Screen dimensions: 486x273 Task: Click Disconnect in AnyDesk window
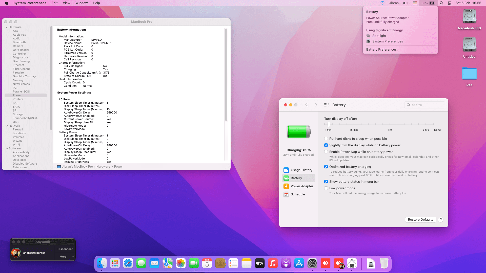coord(65,249)
